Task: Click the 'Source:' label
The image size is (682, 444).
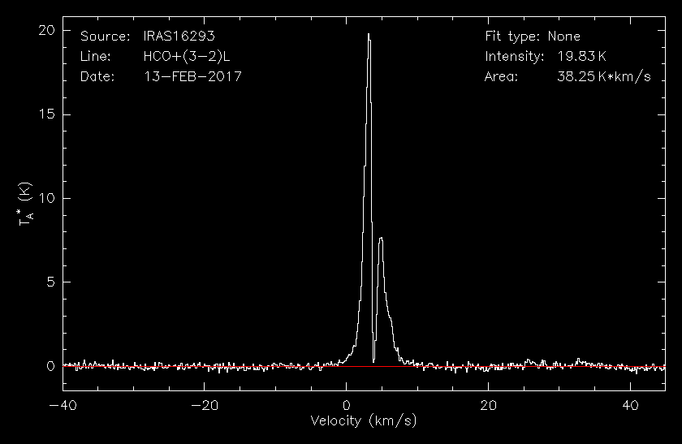Action: pos(105,36)
